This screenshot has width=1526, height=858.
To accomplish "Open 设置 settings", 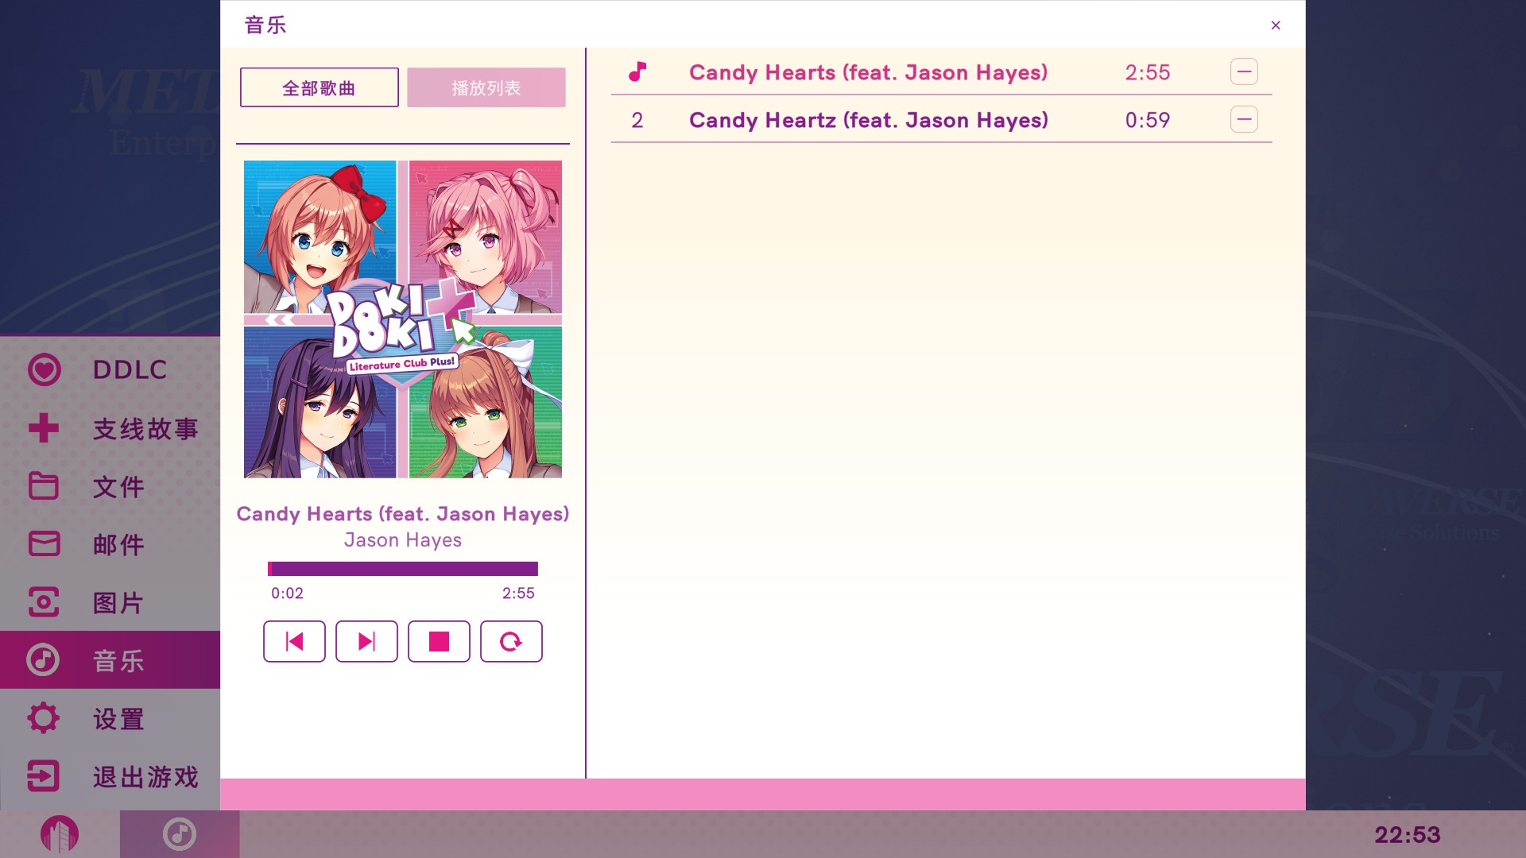I will (110, 718).
